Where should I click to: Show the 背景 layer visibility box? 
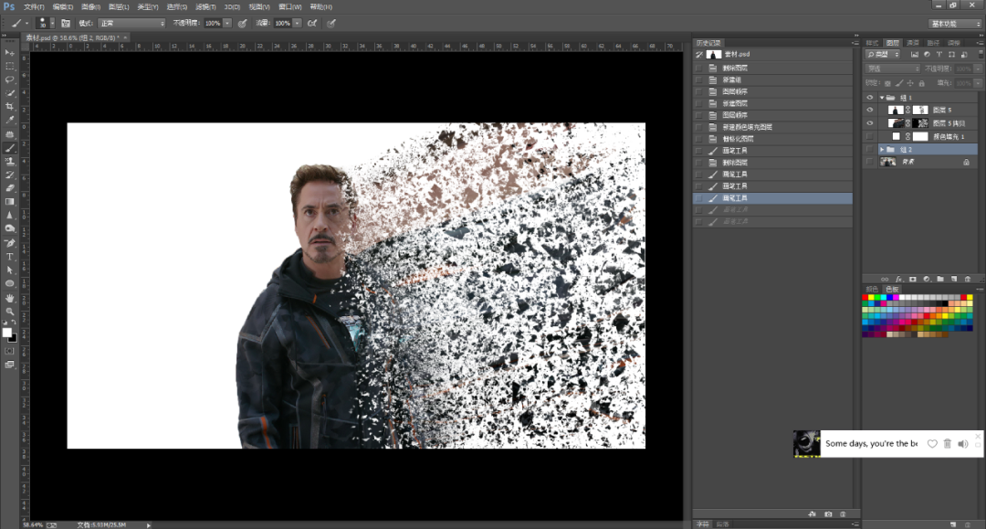point(870,163)
